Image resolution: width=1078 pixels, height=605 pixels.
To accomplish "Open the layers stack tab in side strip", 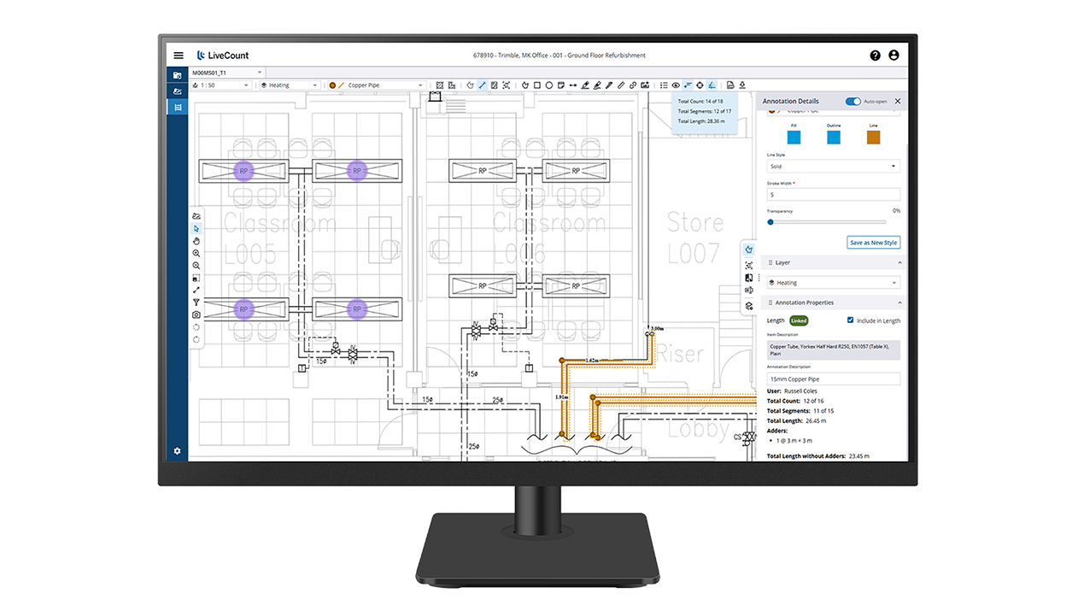I will tap(748, 305).
